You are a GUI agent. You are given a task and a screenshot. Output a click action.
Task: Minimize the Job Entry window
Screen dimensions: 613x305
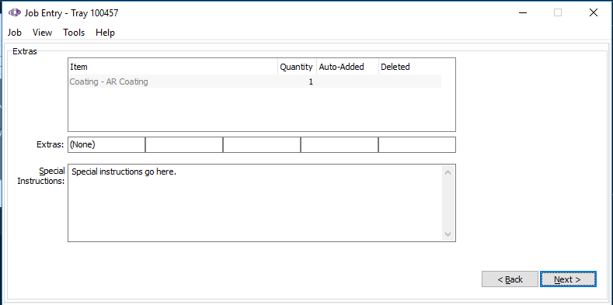pos(523,13)
